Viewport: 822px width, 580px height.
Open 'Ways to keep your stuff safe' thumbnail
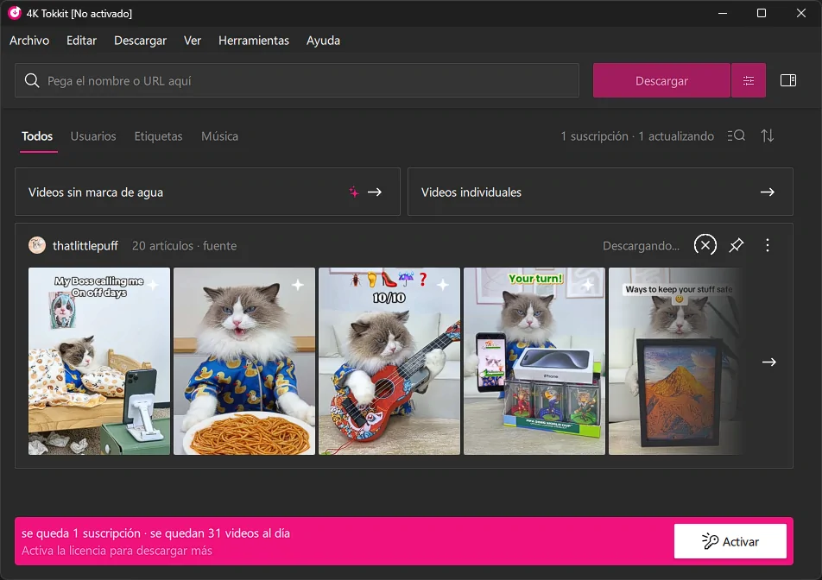click(x=676, y=361)
